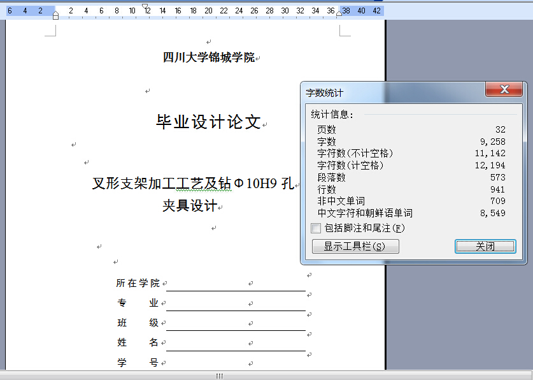Close the 字数统计 dialog with X
The width and height of the screenshot is (533, 380).
[504, 89]
